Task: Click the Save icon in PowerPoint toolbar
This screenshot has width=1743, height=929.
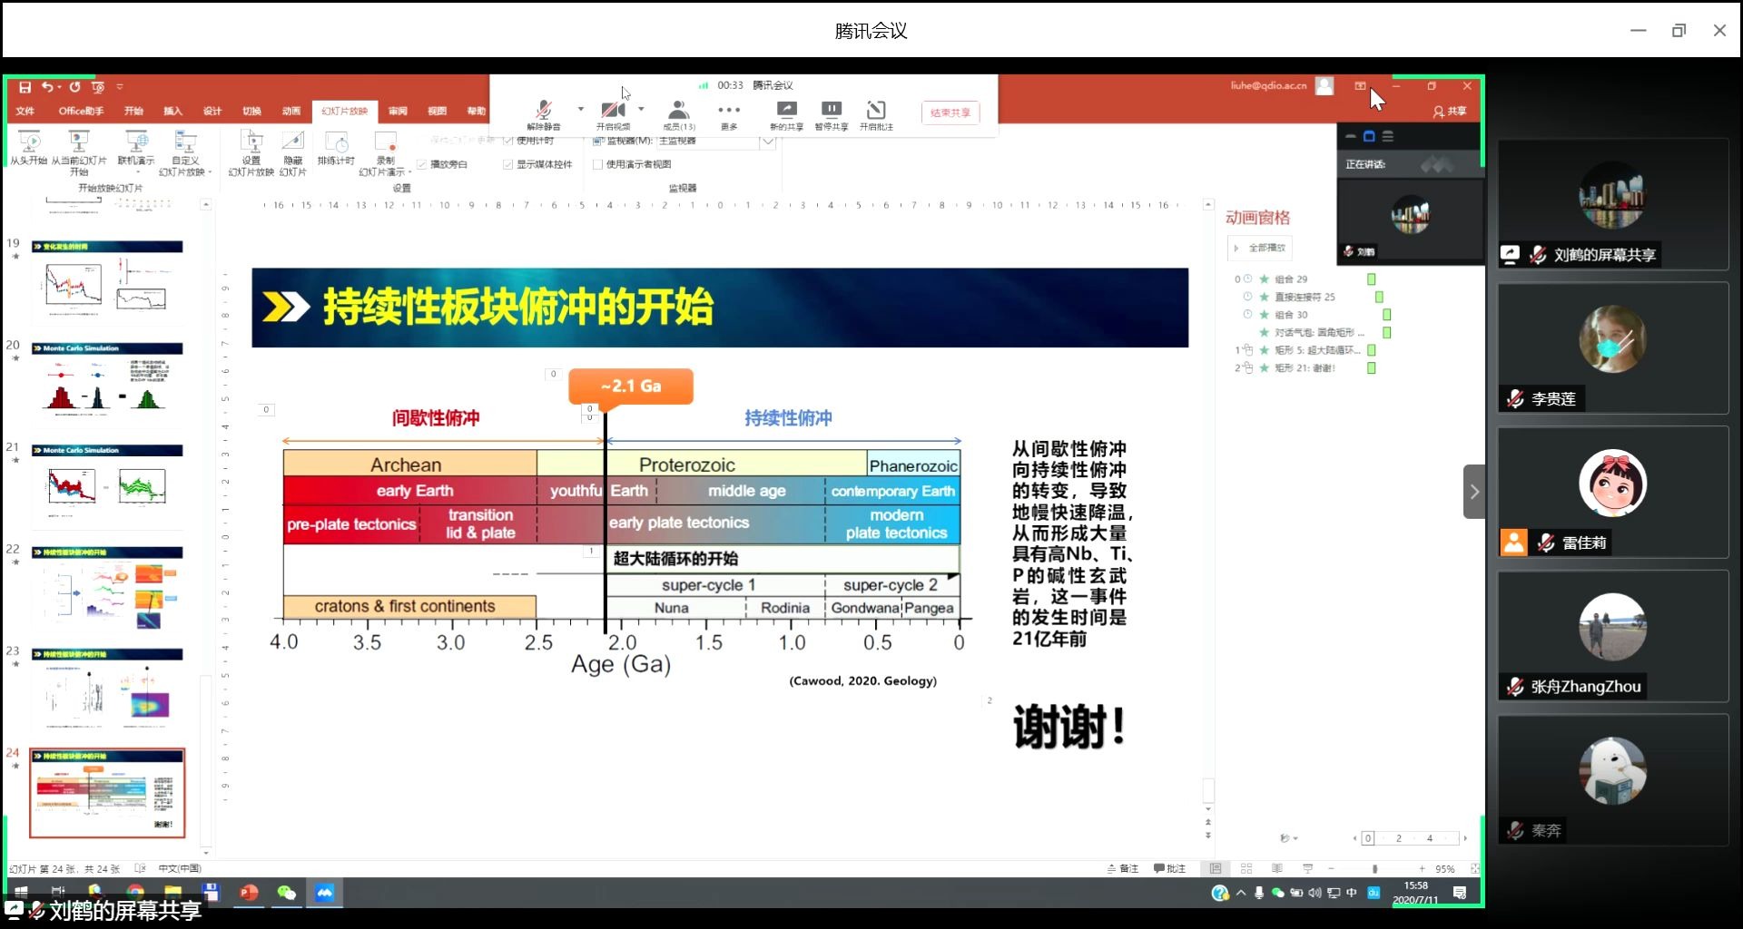Action: tap(25, 87)
